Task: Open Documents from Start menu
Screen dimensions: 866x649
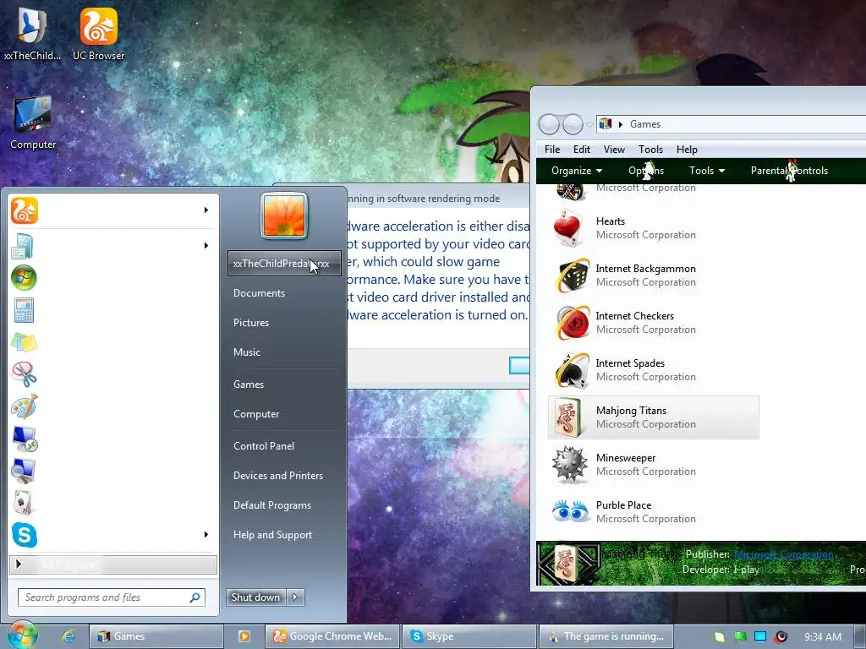Action: tap(259, 293)
